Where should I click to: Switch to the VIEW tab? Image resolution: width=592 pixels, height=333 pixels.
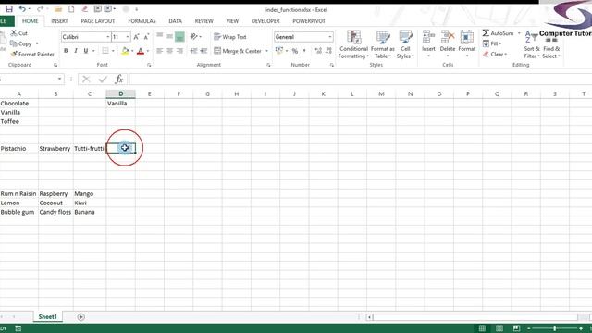coord(232,21)
